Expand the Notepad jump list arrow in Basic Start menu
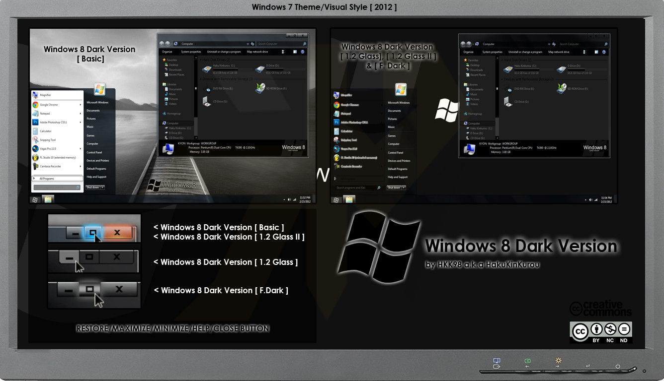Image resolution: width=664 pixels, height=381 pixels. (80, 114)
